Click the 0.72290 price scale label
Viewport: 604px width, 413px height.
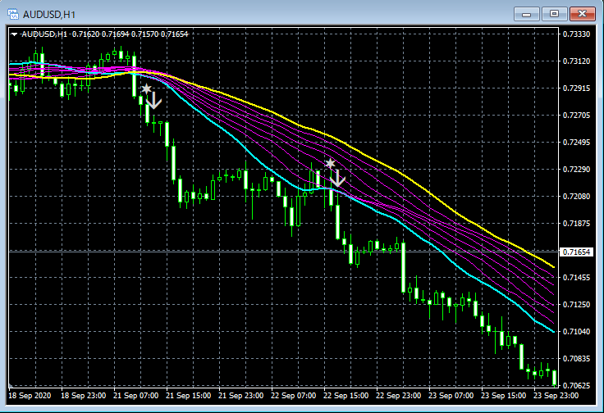click(576, 169)
